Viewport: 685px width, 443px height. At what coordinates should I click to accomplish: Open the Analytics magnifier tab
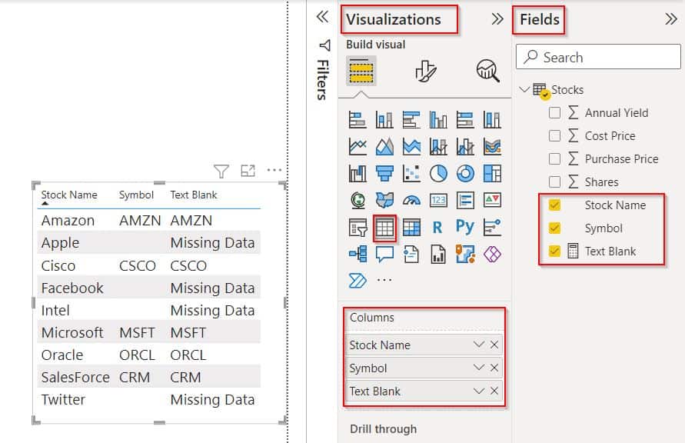point(487,71)
